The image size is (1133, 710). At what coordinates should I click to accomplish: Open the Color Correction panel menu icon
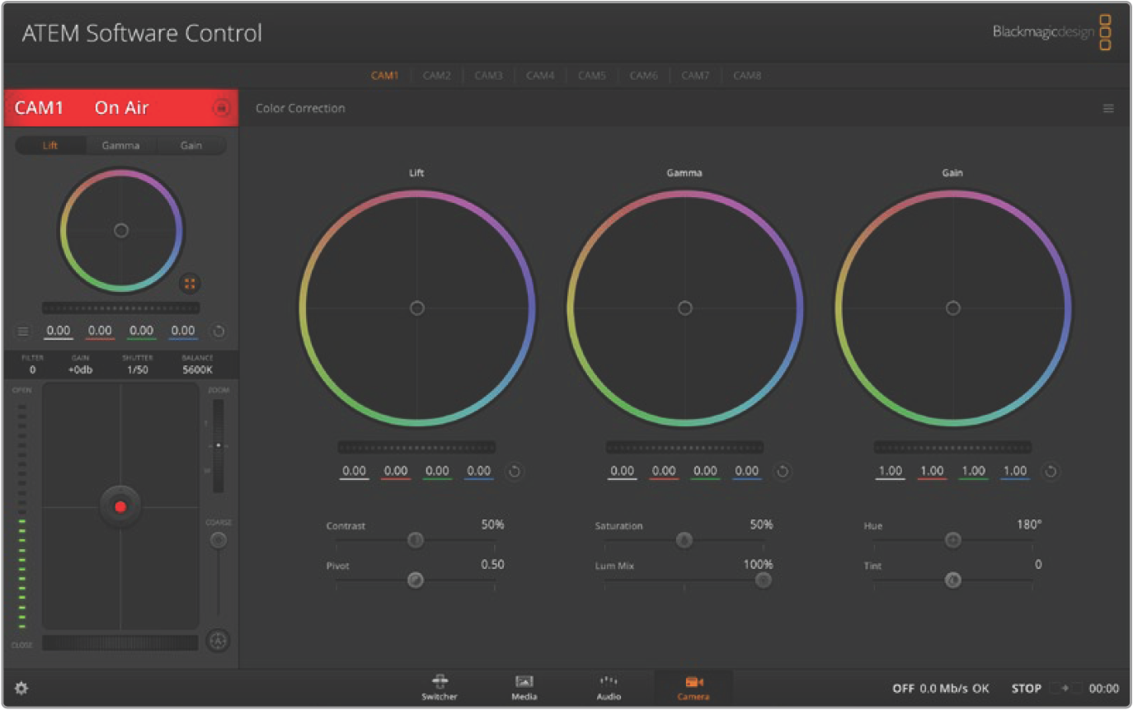1108,108
